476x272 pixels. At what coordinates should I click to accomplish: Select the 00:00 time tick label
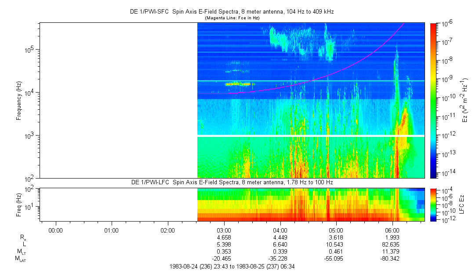click(x=55, y=230)
